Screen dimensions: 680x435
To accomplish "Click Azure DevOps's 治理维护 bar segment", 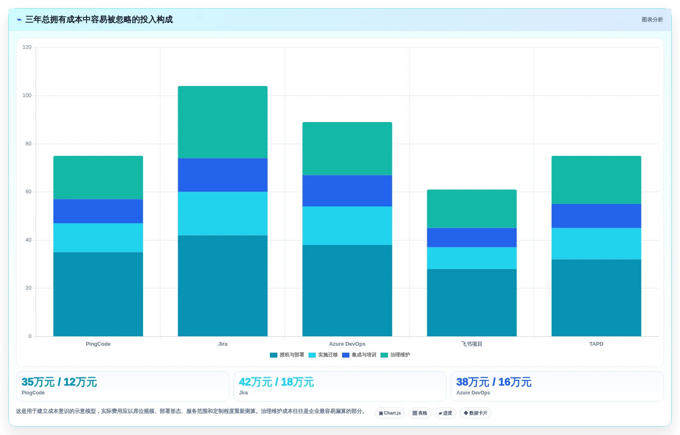I will point(347,149).
